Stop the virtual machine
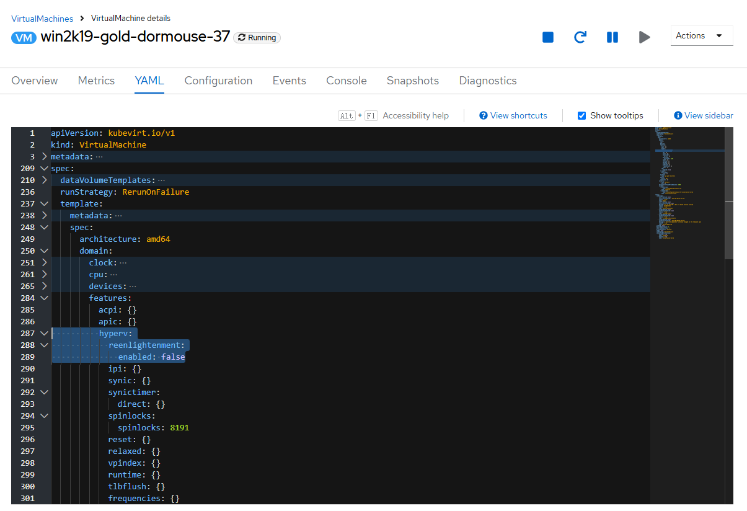Viewport: 747px width, 511px height. pyautogui.click(x=548, y=37)
